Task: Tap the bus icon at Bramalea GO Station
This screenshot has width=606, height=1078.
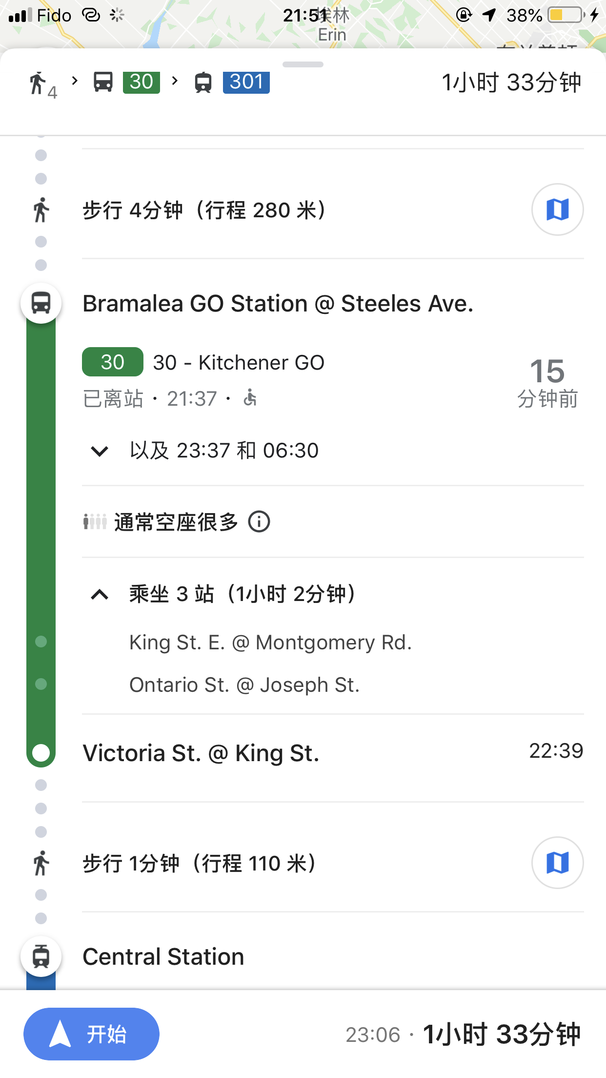Action: [x=41, y=303]
